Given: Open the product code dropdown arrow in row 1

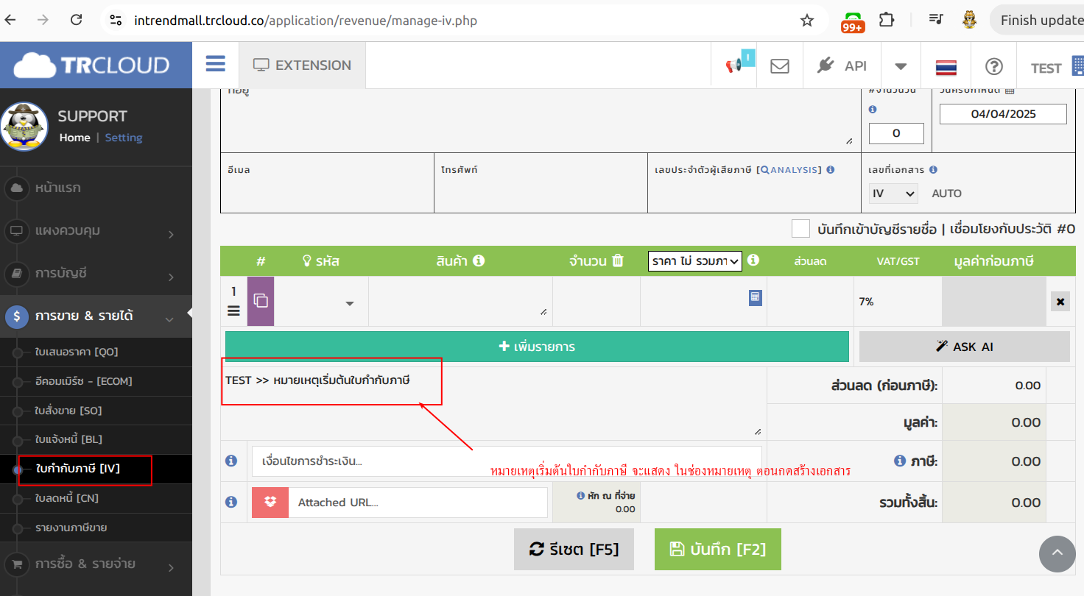Looking at the screenshot, I should click(x=350, y=304).
